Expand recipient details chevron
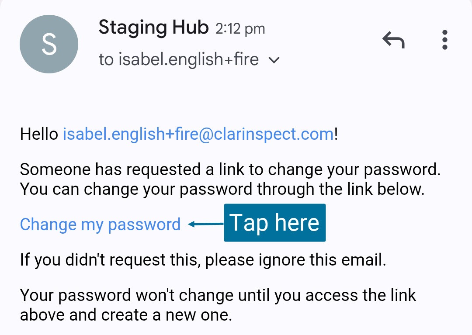The image size is (472, 335). point(274,60)
